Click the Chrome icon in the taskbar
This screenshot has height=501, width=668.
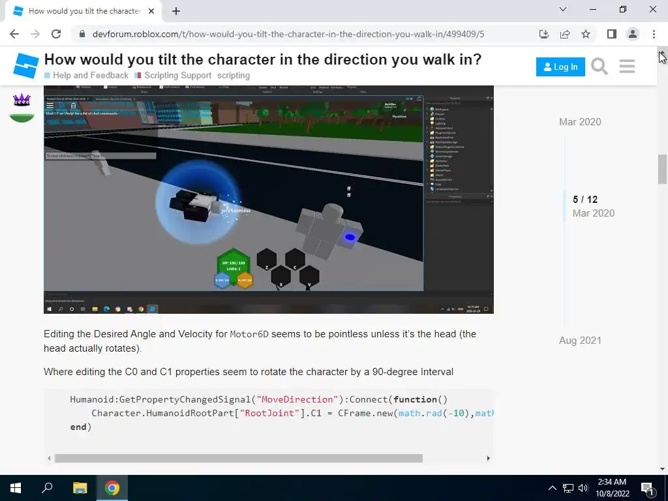(112, 488)
